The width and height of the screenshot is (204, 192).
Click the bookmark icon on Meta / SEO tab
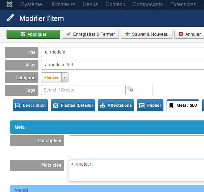pyautogui.click(x=171, y=106)
